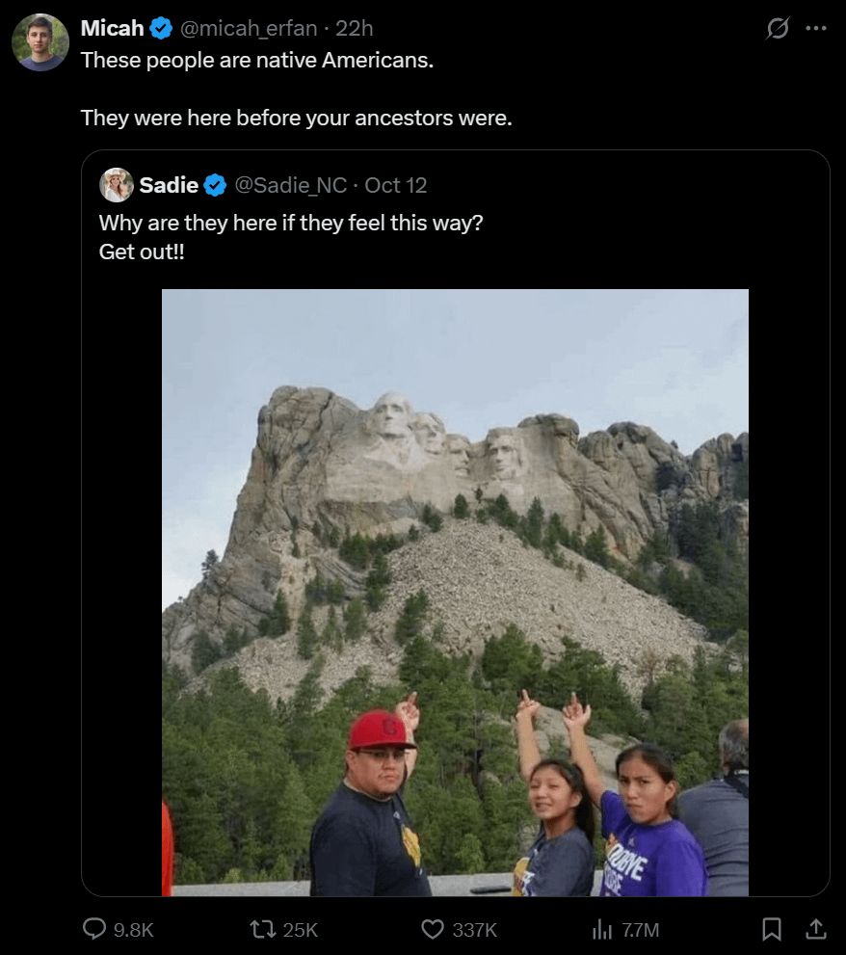Click the repost arrows icon
Viewport: 846px width, 955px height.
[262, 929]
